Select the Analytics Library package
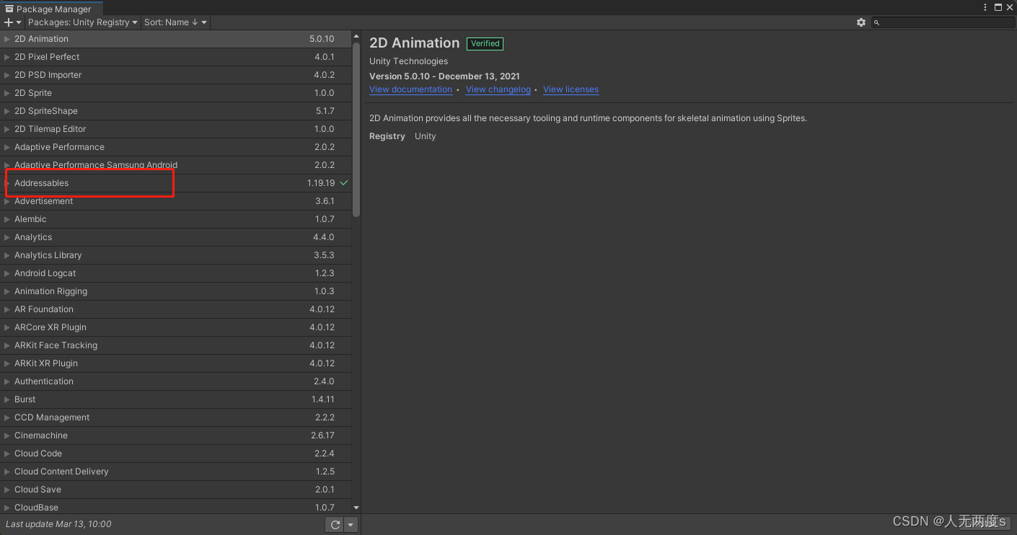Screen dimensions: 1017x535 click(x=176, y=255)
